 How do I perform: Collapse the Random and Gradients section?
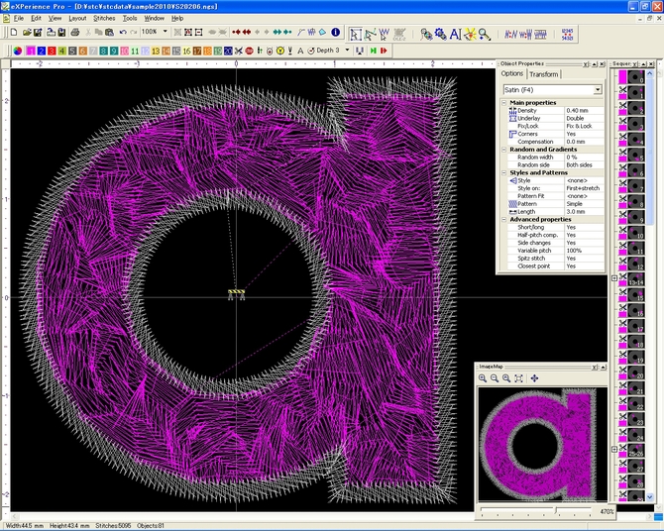click(503, 149)
